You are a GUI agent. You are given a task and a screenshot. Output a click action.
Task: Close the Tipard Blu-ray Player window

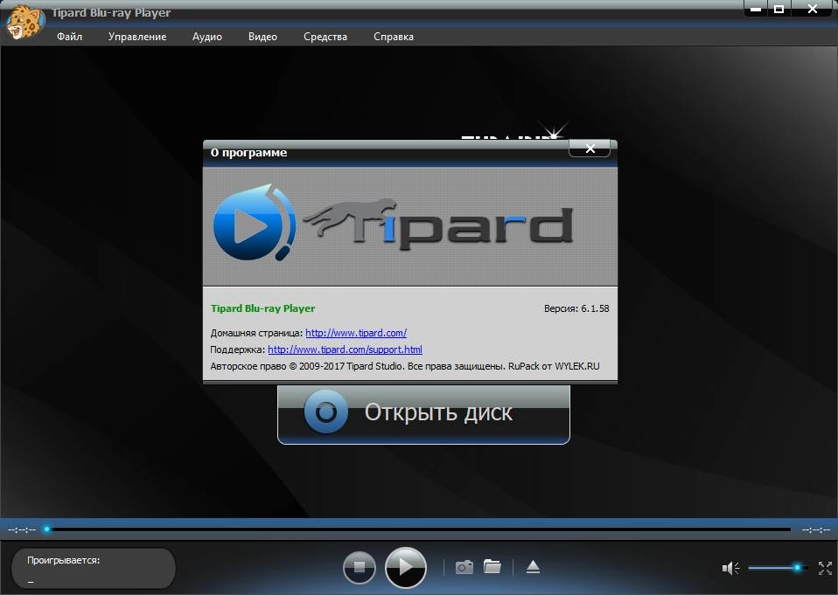pos(813,9)
